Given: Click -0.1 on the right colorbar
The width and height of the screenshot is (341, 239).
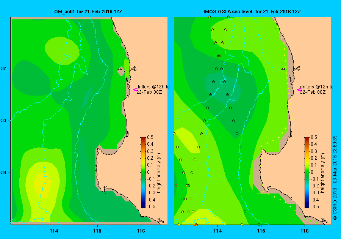Looking at the screenshot, I should point(314,179).
